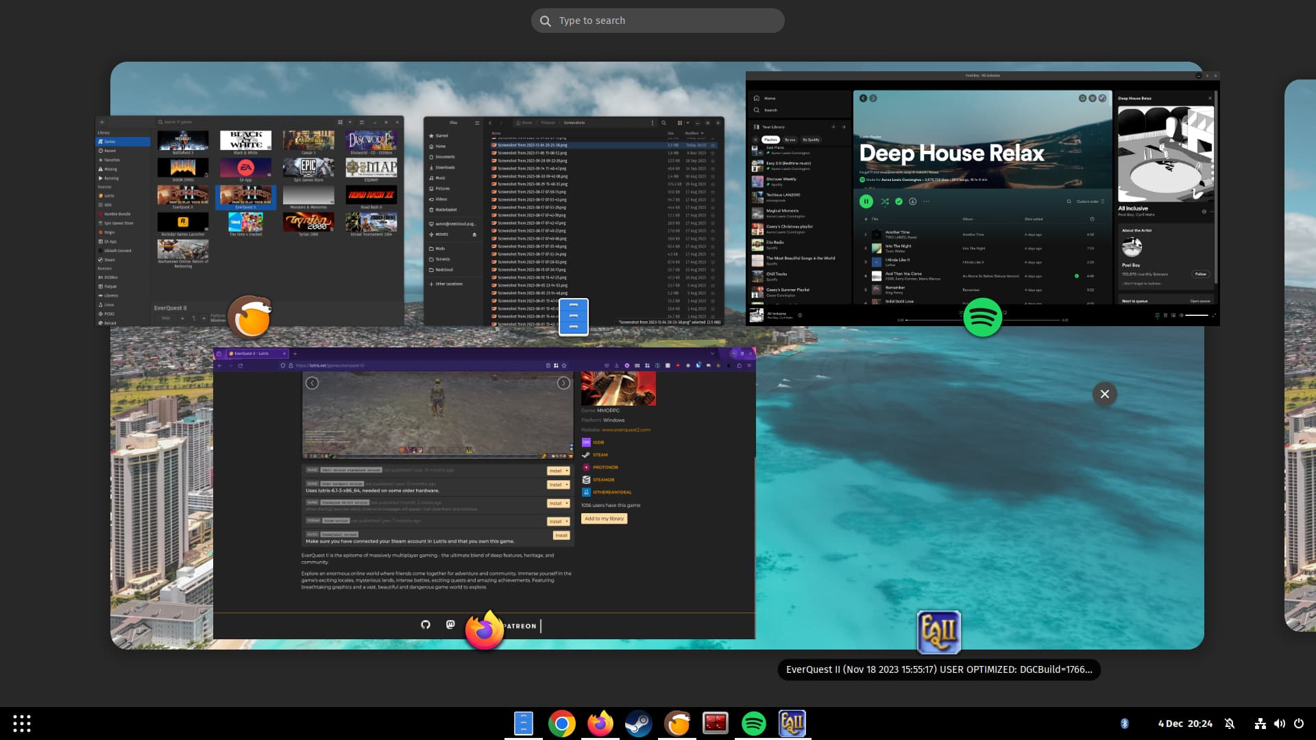
Task: Open the 4 Dec 20:24 clock menu
Action: pos(1185,724)
